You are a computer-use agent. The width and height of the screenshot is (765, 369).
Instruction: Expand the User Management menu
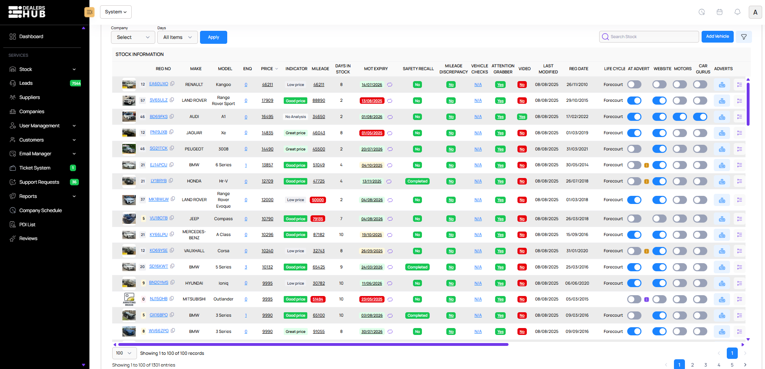tap(42, 126)
